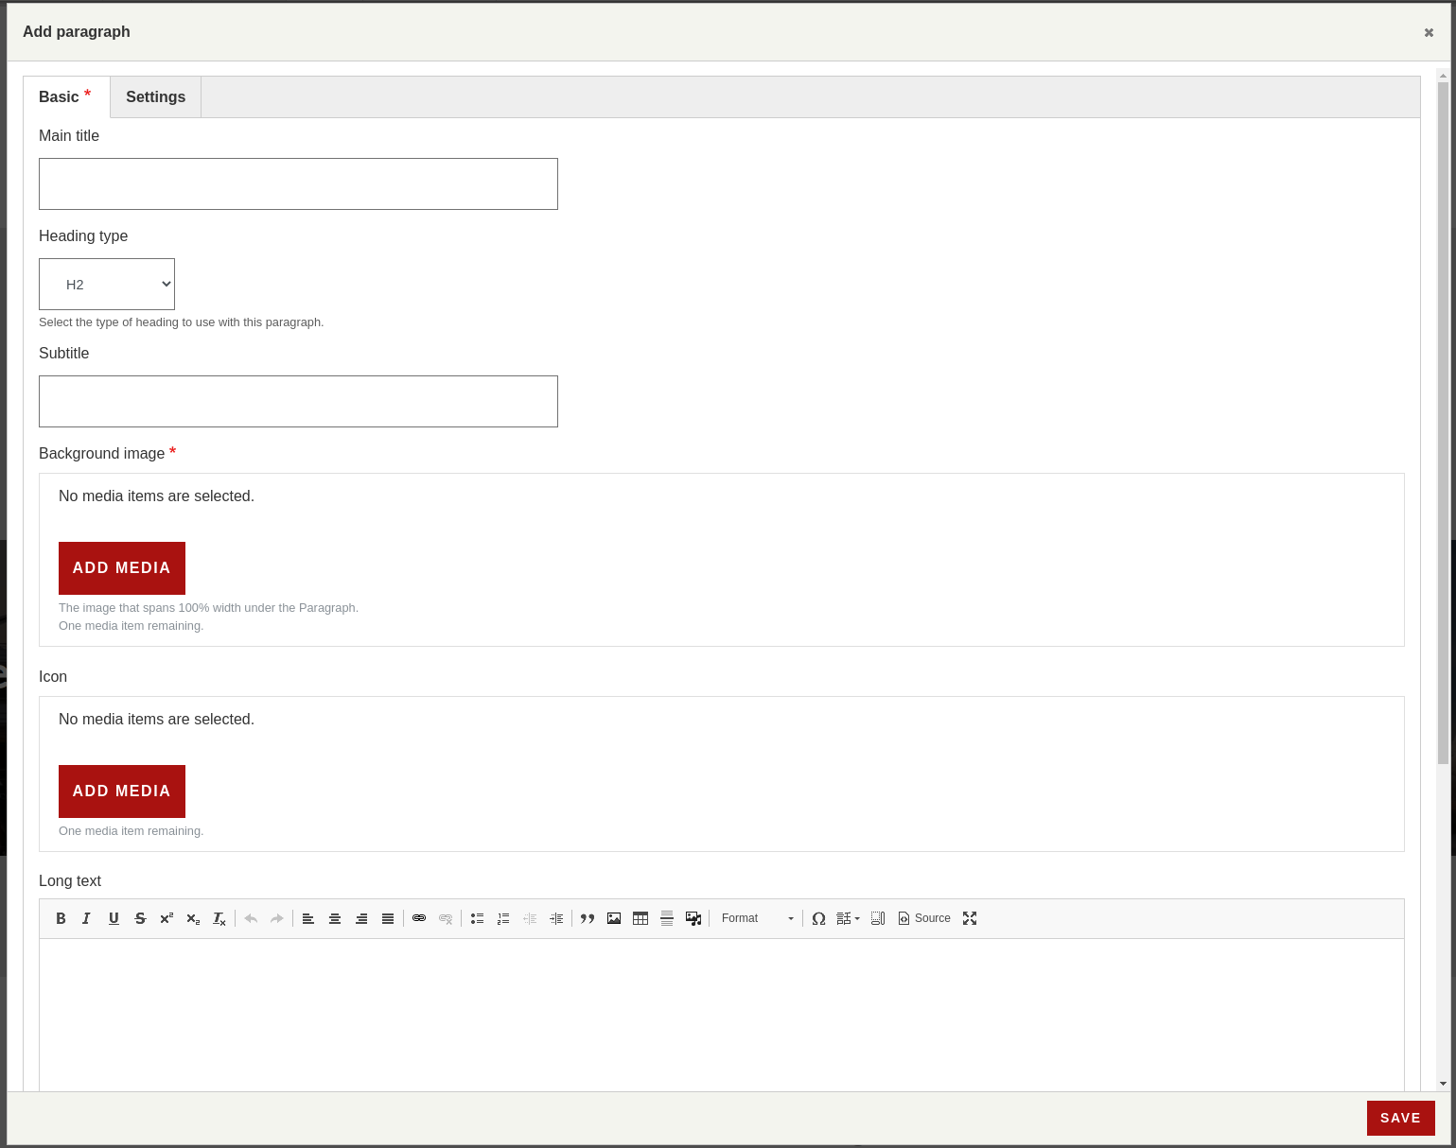Screen dimensions: 1456x1148
Task: Focus the Main title input field
Action: [x=298, y=183]
